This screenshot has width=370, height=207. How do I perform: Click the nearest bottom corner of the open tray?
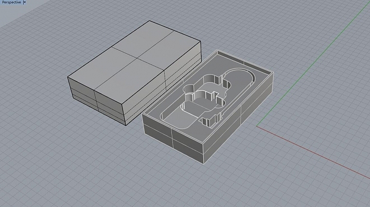point(204,164)
